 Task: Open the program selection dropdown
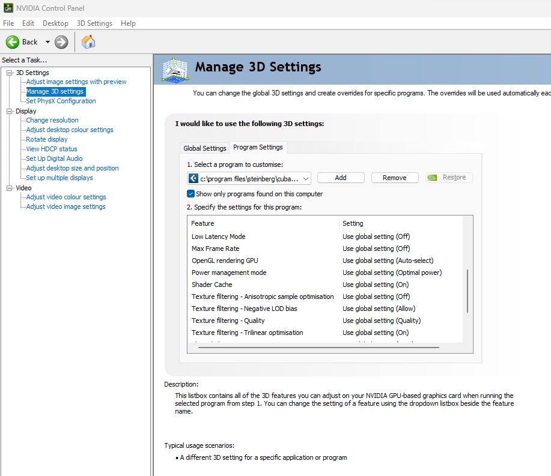click(x=305, y=178)
